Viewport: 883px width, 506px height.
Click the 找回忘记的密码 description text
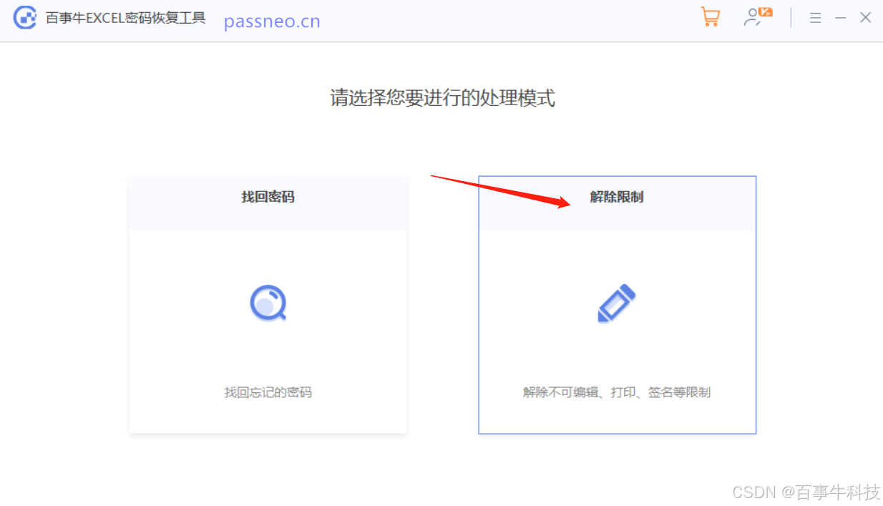coord(268,392)
